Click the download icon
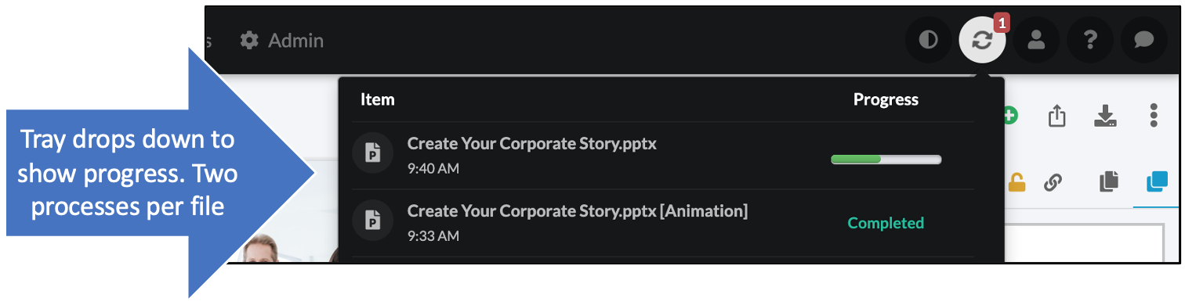1185x305 pixels. 1105,116
